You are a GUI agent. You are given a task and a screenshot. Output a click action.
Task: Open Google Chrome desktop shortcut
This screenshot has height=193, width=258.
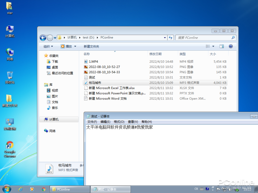10,147
